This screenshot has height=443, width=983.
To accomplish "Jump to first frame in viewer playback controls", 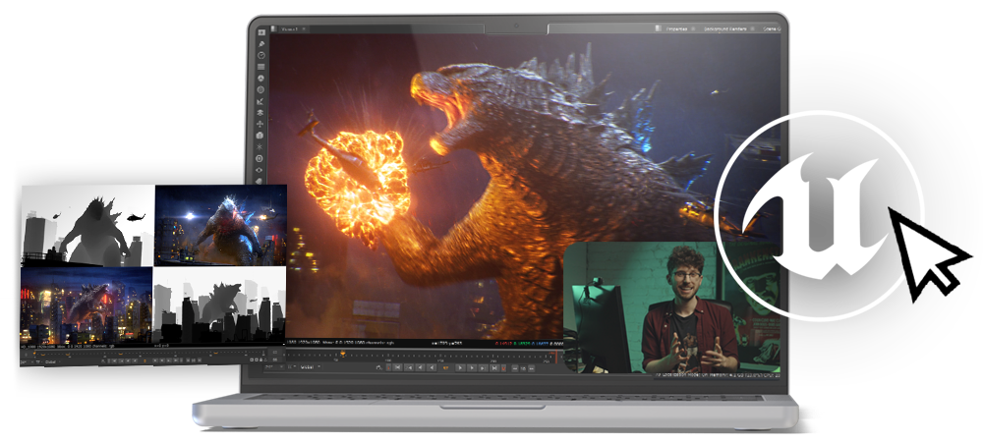I will [x=397, y=367].
